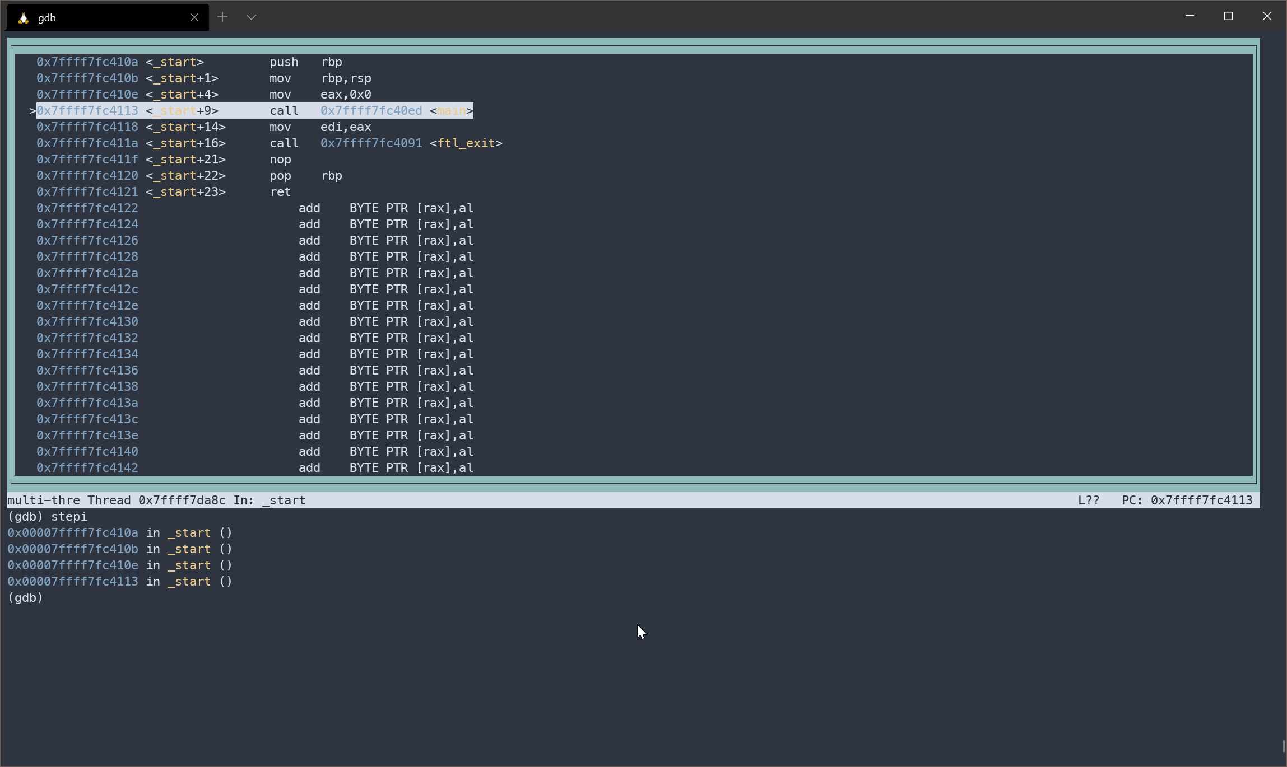Click the thread info in status line
Image resolution: width=1287 pixels, height=767 pixels.
(x=156, y=501)
